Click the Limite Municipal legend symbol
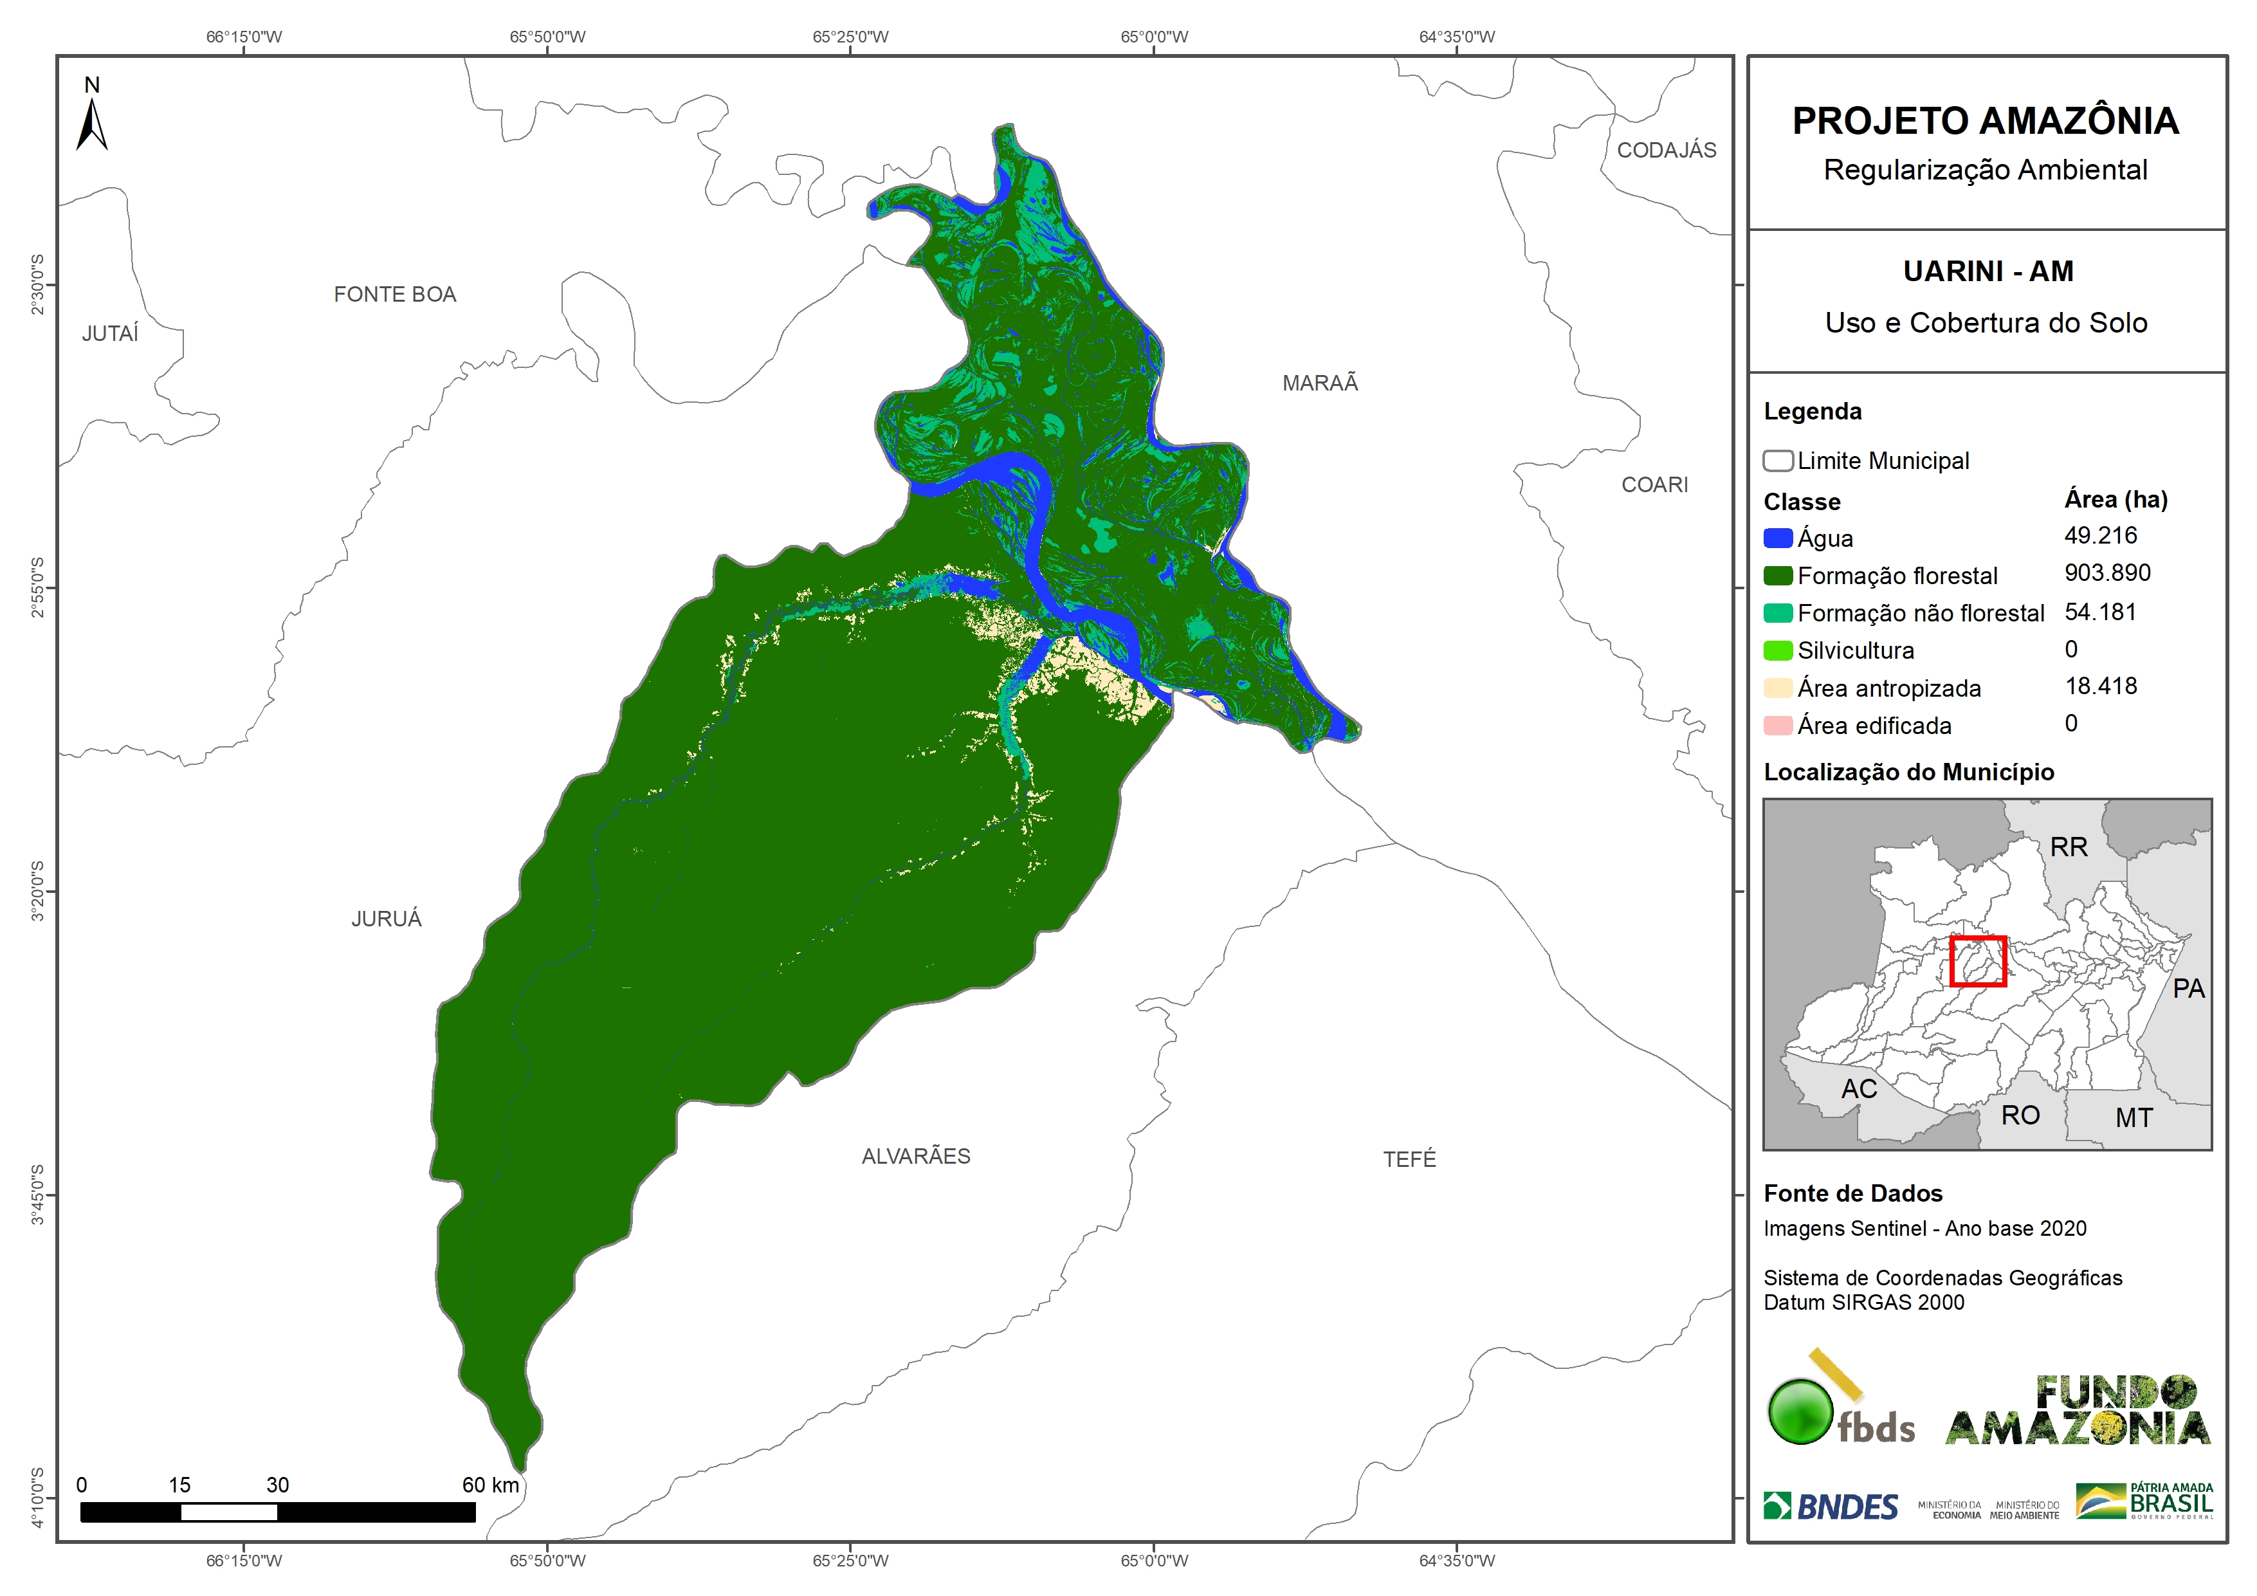The width and height of the screenshot is (2257, 1596). [x=1777, y=460]
